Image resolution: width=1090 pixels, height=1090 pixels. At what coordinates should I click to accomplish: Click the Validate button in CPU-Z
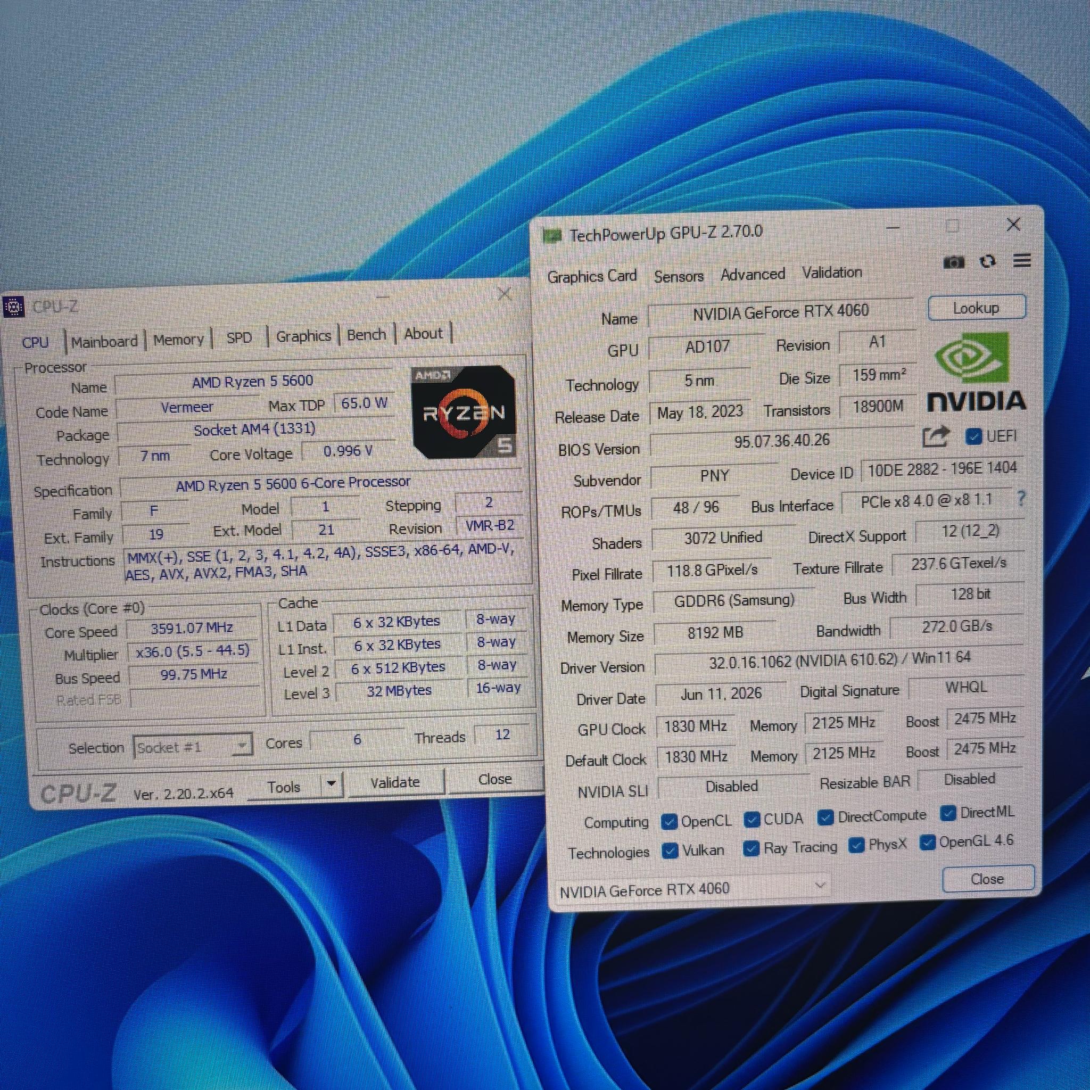coord(395,782)
